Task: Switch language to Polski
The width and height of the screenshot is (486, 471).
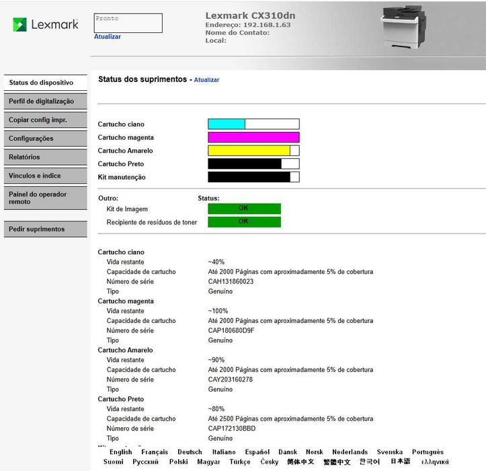Action: (x=179, y=462)
